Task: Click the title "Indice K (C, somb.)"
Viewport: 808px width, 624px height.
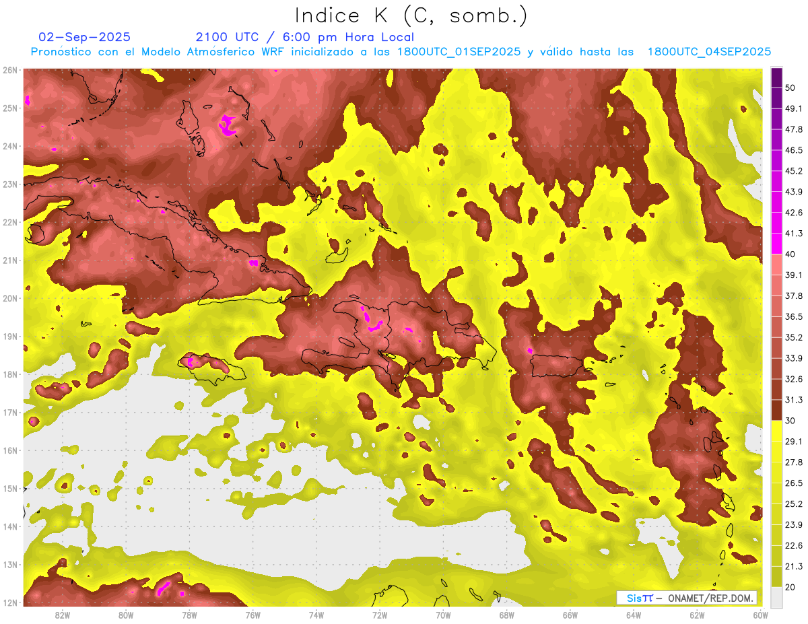Action: [x=411, y=15]
